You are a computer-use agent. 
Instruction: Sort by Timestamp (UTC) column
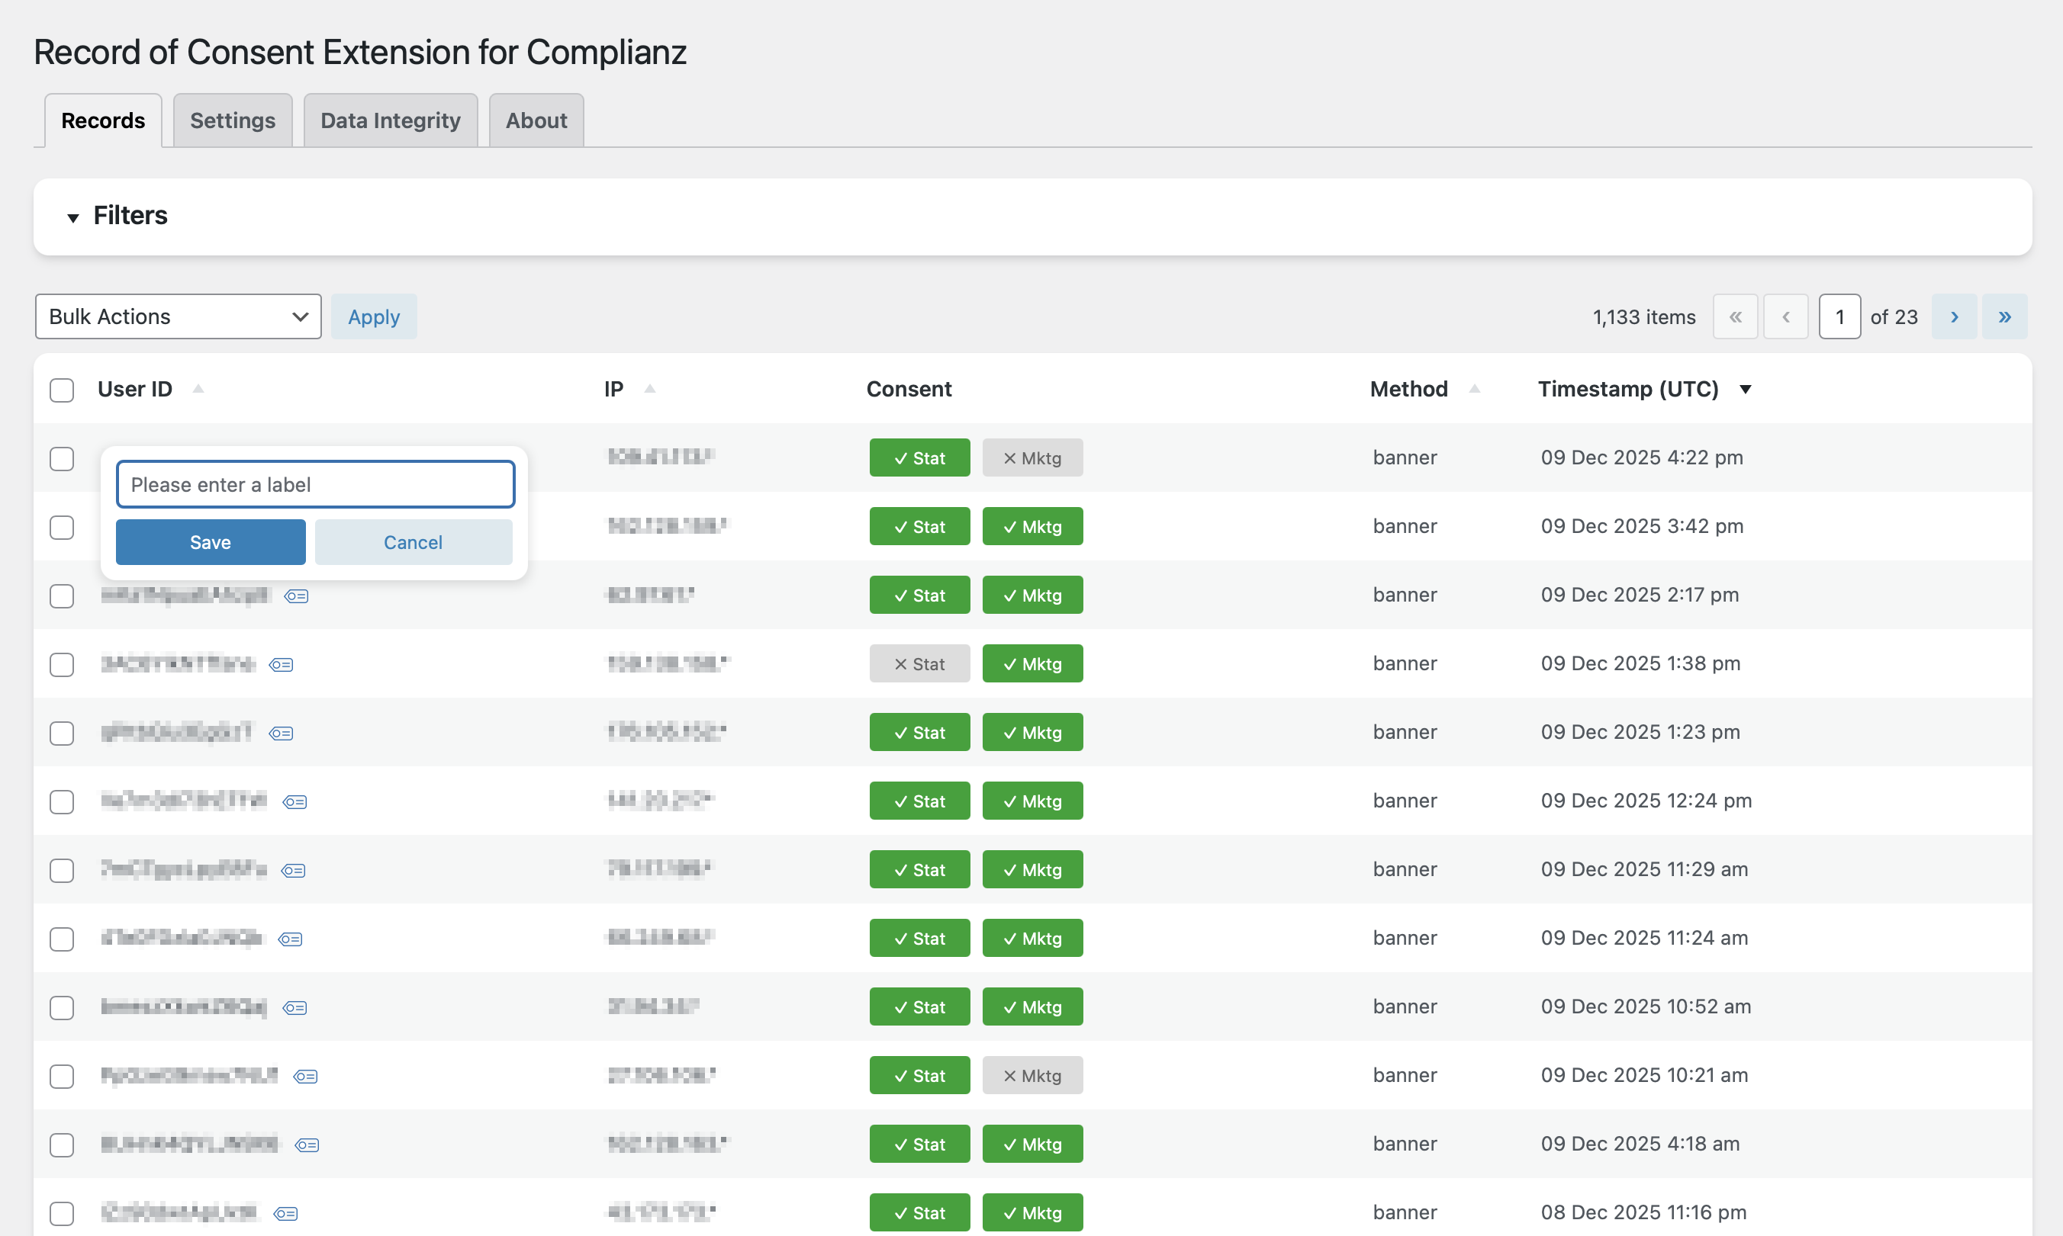tap(1628, 389)
